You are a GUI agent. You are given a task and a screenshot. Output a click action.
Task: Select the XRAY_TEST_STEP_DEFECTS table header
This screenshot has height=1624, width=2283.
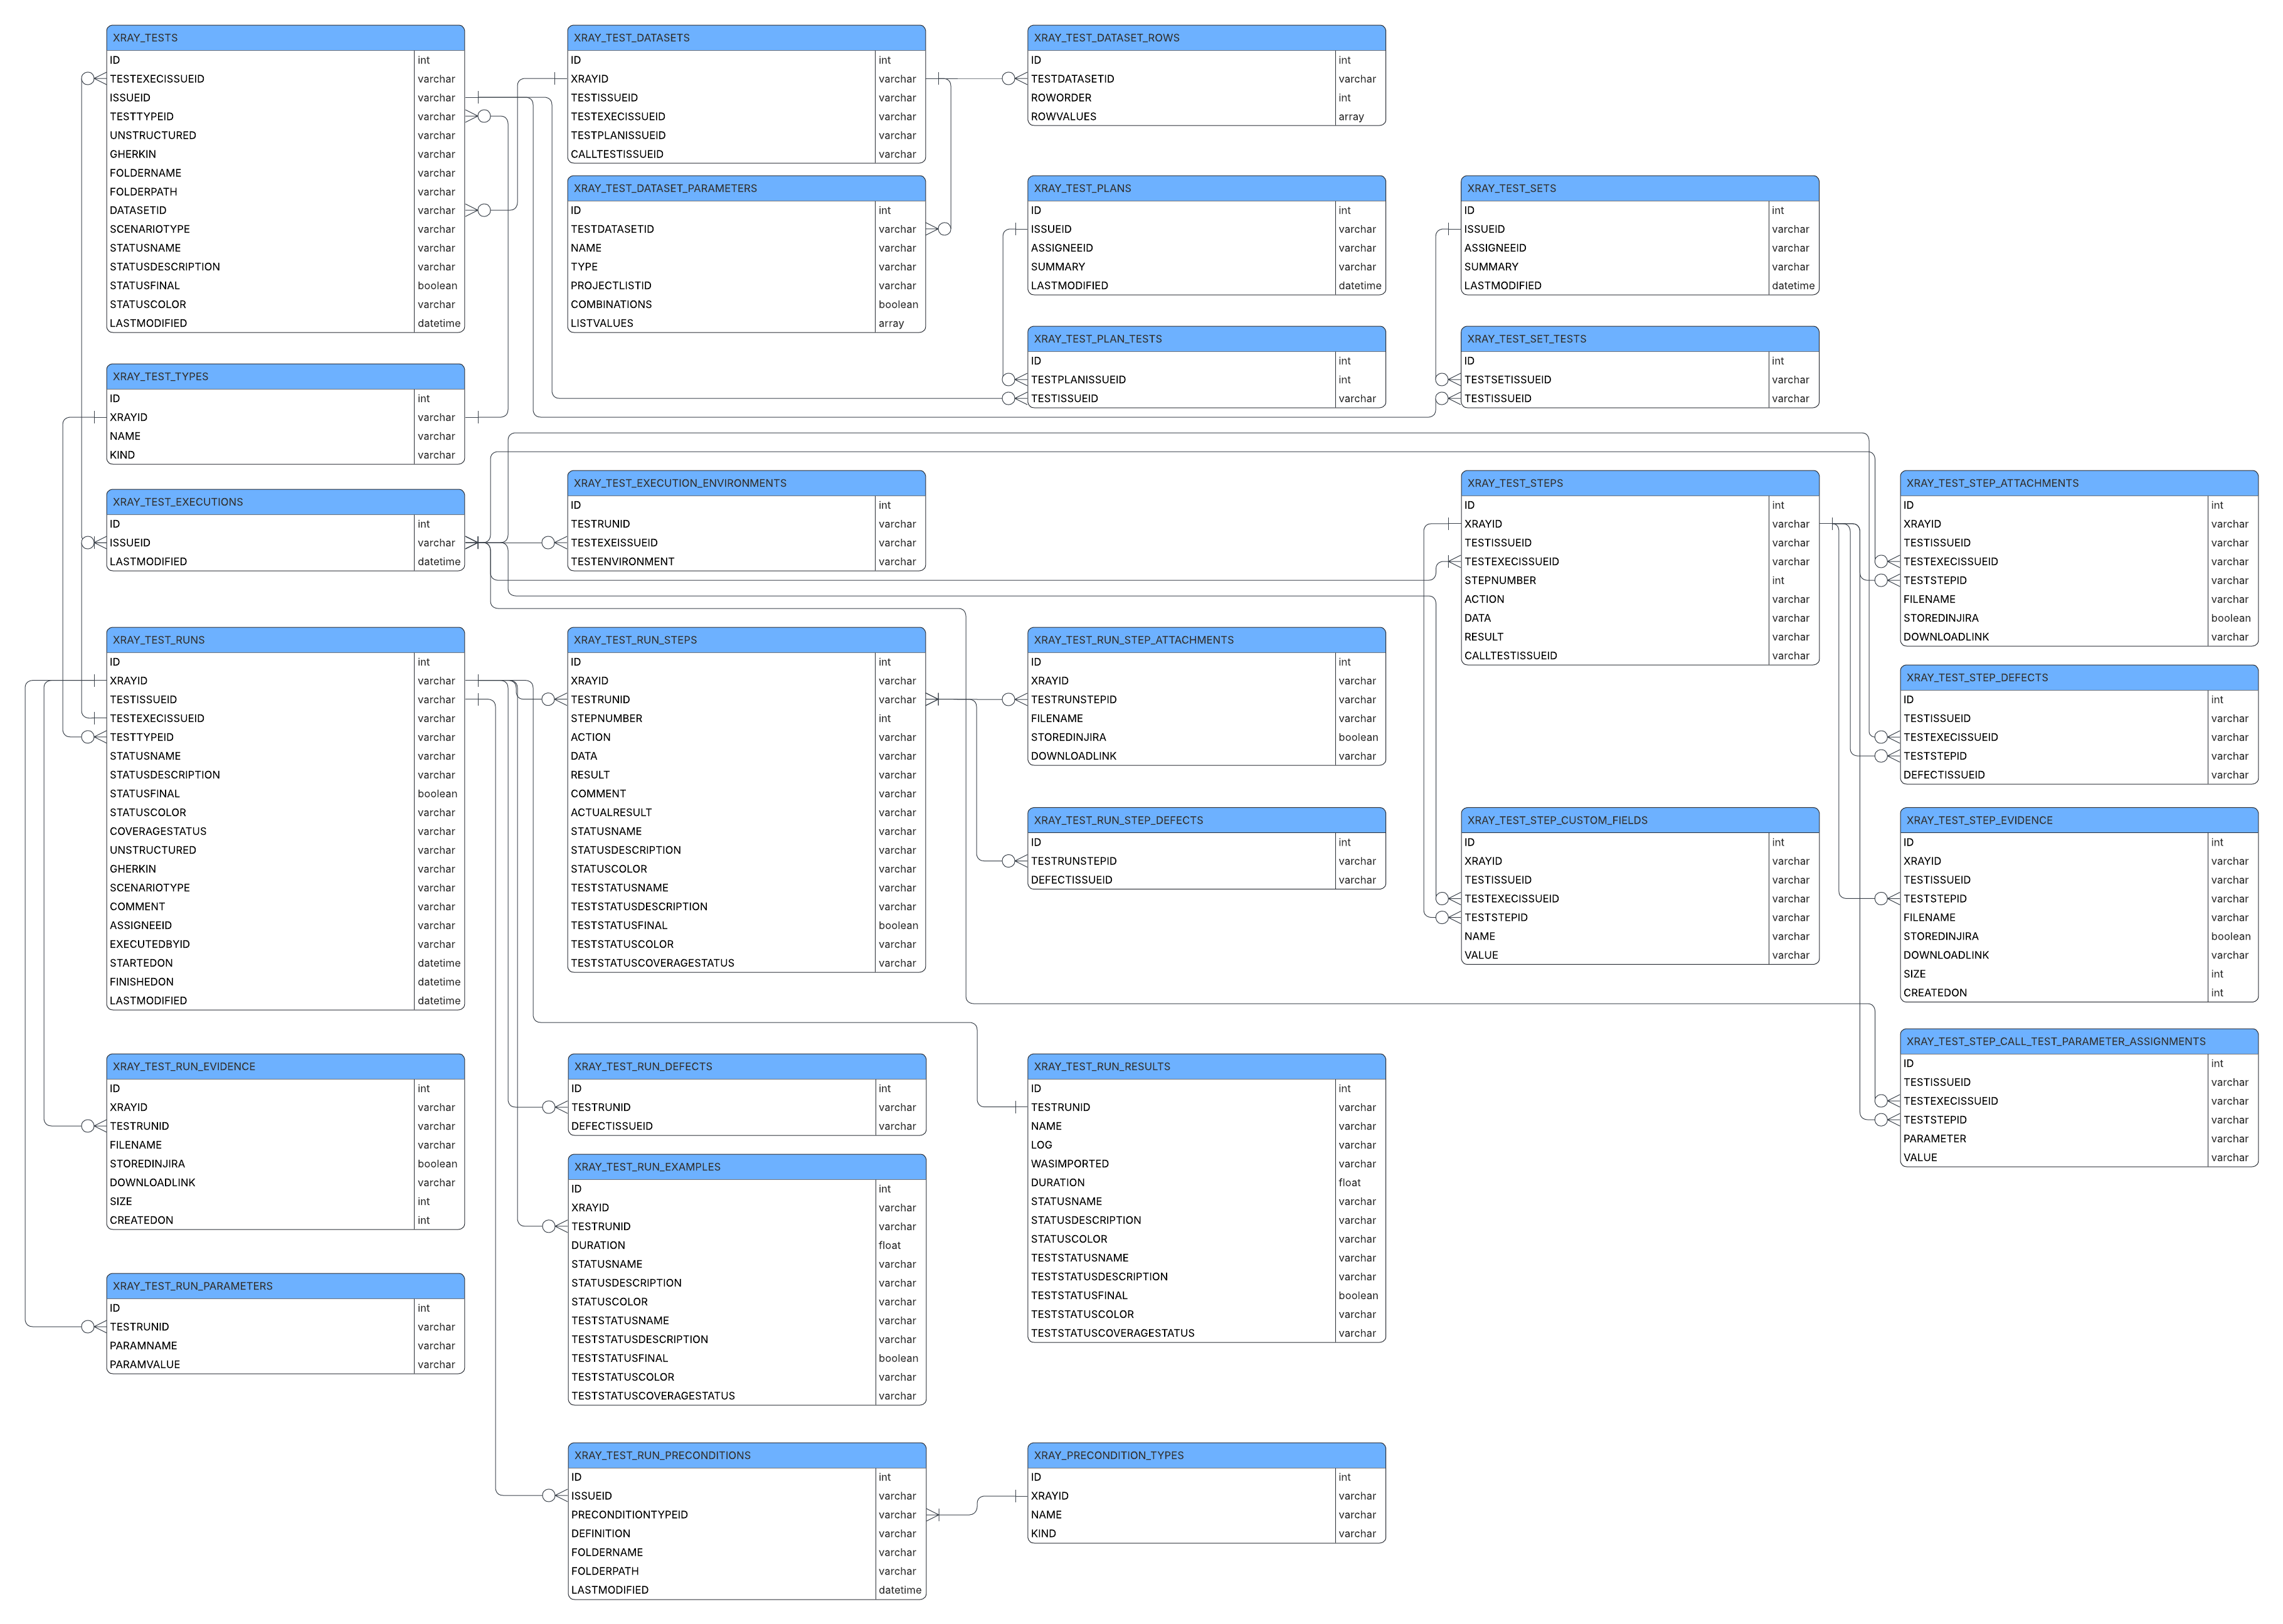[x=2078, y=677]
